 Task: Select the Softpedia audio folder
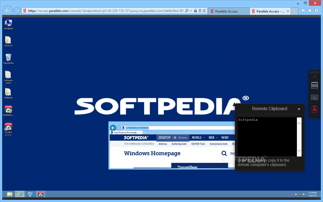[8, 77]
